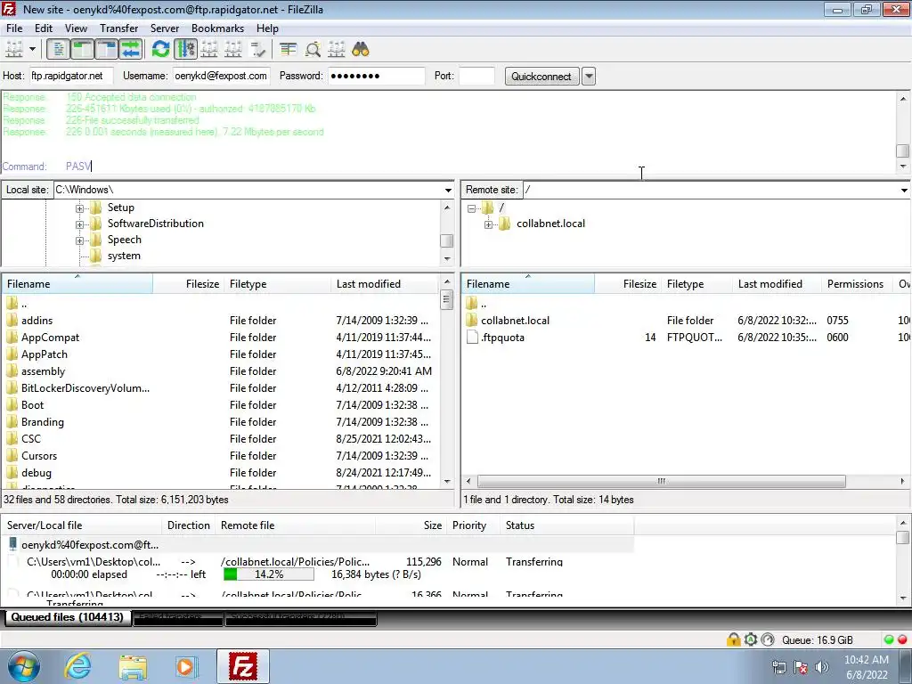
Task: Open the Remote site path dropdown
Action: click(904, 191)
